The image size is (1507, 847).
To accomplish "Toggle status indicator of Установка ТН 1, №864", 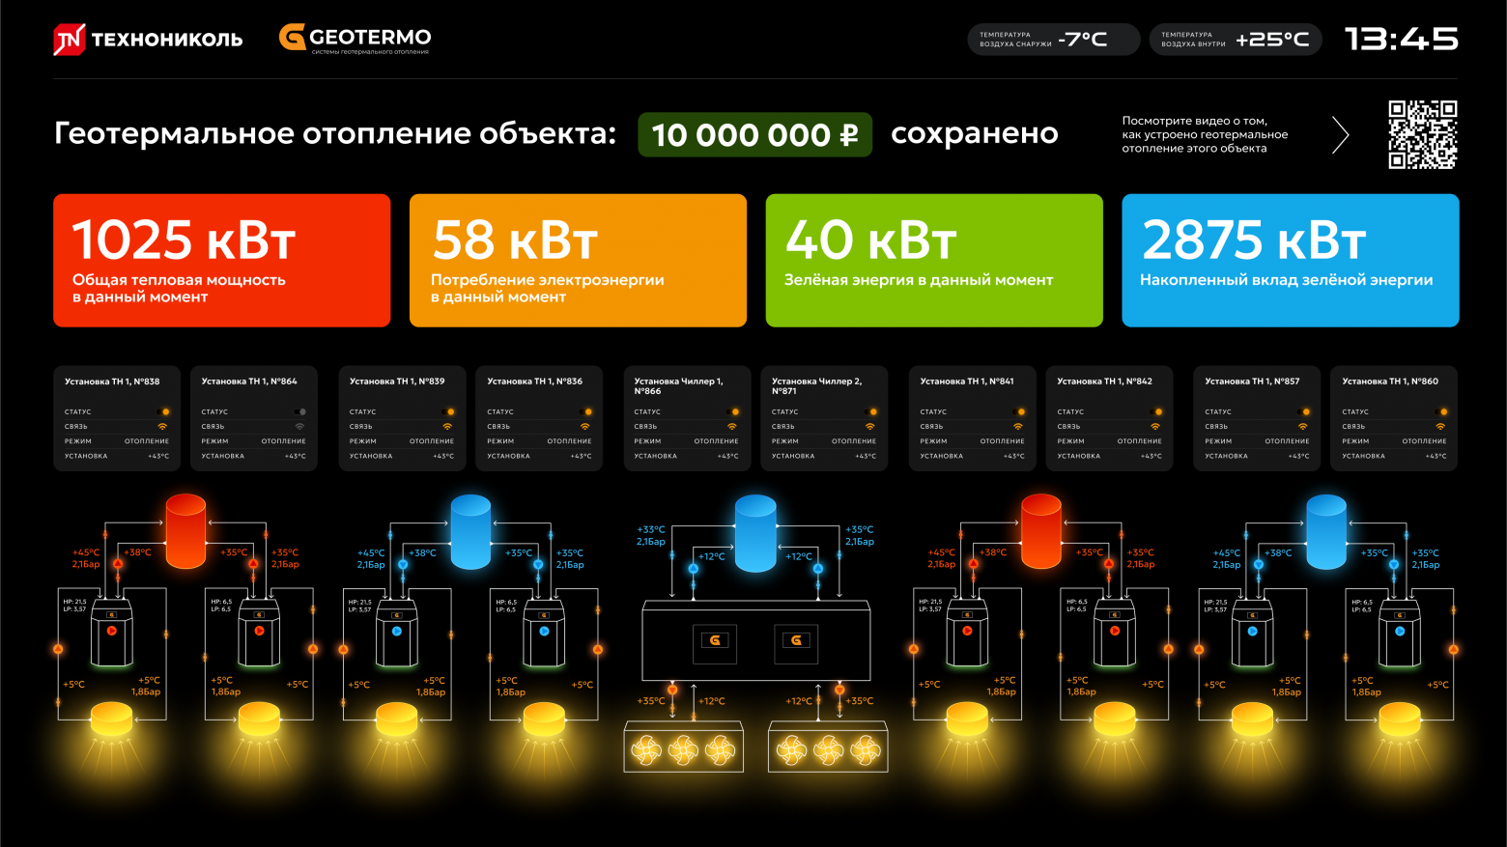I will pyautogui.click(x=299, y=412).
